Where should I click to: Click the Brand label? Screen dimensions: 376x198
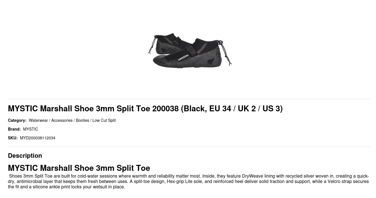click(14, 129)
